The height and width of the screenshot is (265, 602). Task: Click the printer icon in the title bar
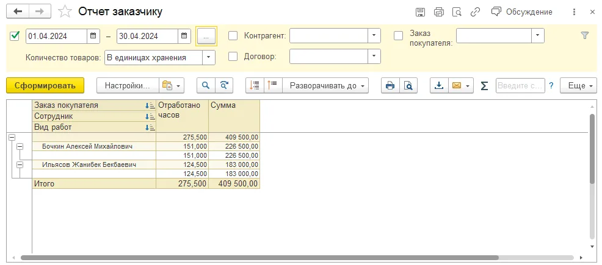[x=439, y=12]
